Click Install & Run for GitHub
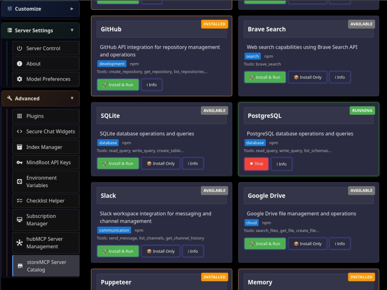The image size is (387, 290). coord(118,85)
